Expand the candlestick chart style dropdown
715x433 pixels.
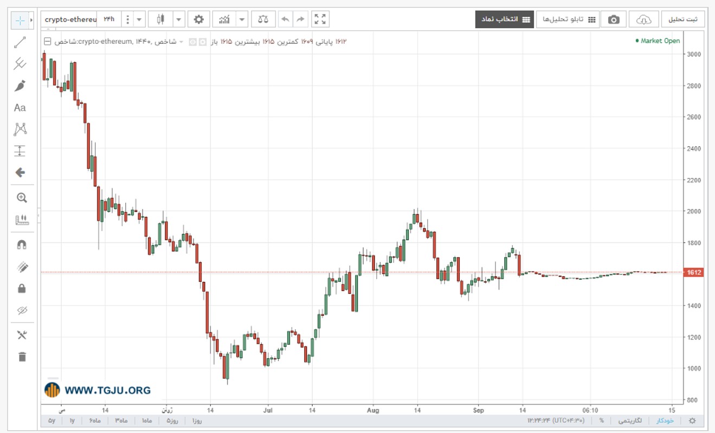point(179,19)
